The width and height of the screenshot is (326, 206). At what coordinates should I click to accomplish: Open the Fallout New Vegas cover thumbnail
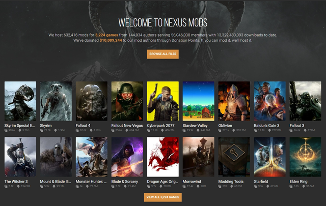coord(127,101)
